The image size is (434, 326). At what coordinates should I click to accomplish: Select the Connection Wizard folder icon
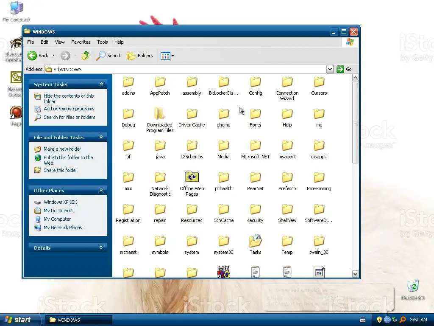pyautogui.click(x=287, y=82)
